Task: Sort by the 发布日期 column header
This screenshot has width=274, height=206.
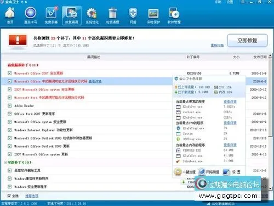Action: tap(260, 57)
